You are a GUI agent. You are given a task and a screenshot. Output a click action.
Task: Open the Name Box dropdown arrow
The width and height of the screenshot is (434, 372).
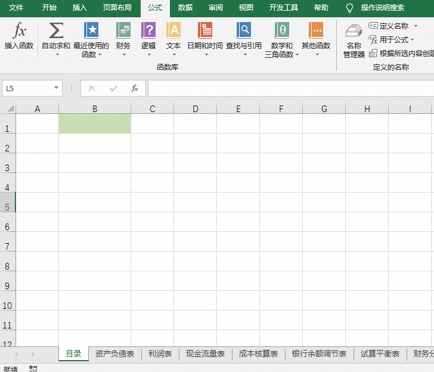coord(57,88)
